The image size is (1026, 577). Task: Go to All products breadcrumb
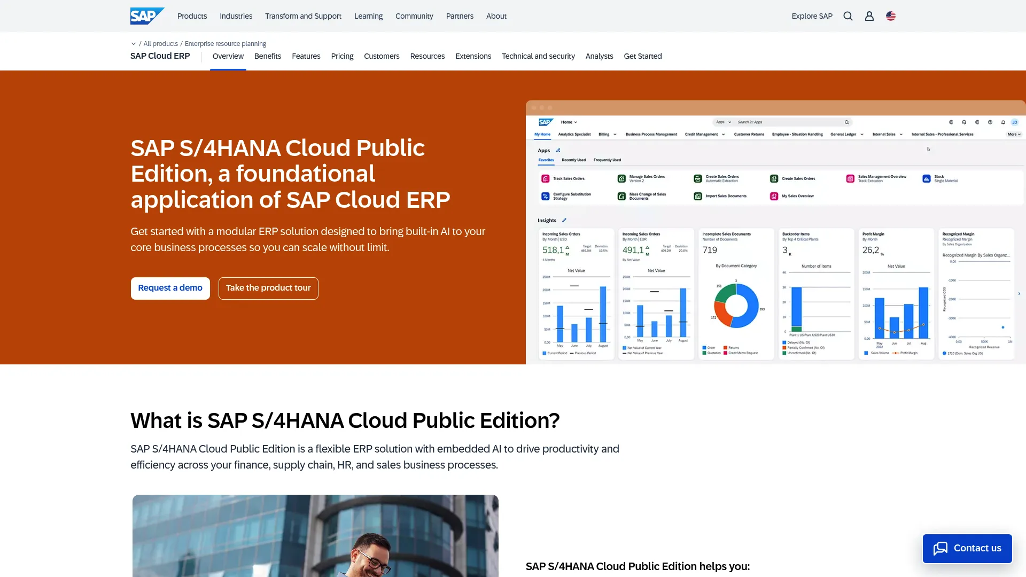160,44
